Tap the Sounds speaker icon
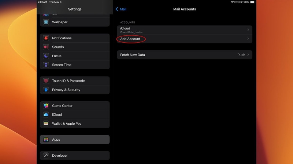This screenshot has width=293, height=164. click(x=46, y=47)
